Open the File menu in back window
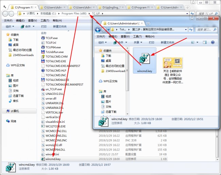This screenshot has height=175, width=221. click(x=8, y=21)
